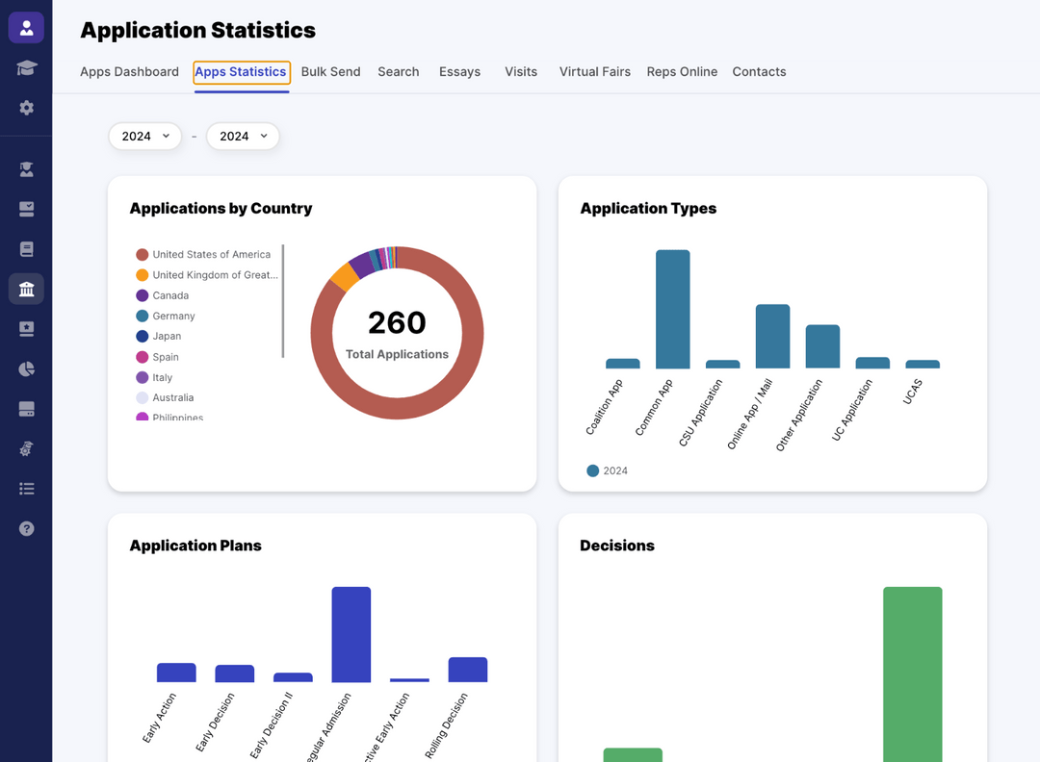Click the student icon in the sidebar
Screen dimensions: 1040x762
26,168
